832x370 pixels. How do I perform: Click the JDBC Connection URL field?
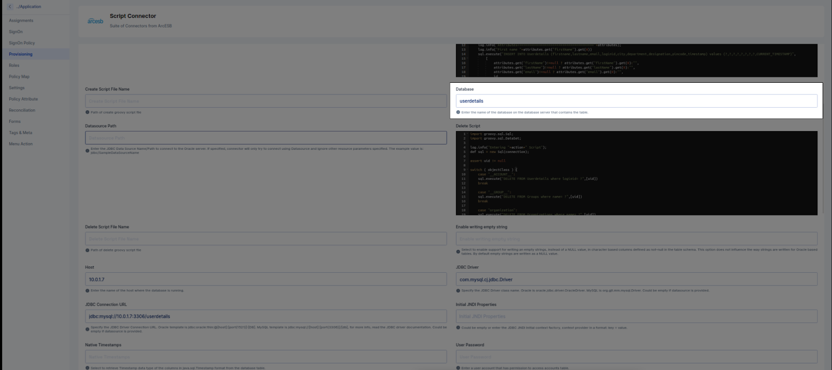click(266, 316)
